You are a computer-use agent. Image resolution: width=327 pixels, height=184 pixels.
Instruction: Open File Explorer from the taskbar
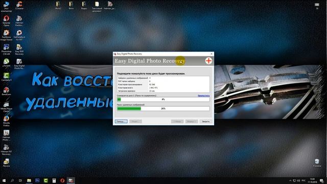[x=29, y=180]
